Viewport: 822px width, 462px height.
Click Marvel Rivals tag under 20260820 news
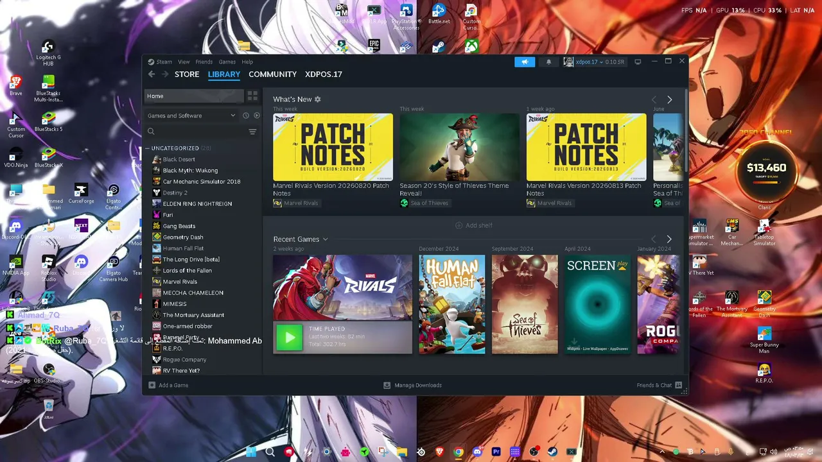(x=295, y=203)
